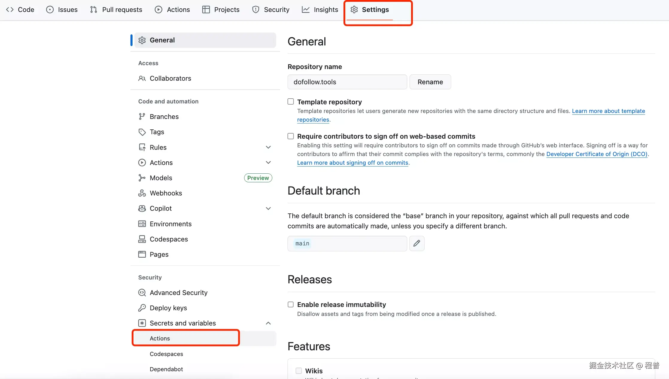Select the Branches icon in sidebar
The width and height of the screenshot is (669, 379).
coord(142,116)
